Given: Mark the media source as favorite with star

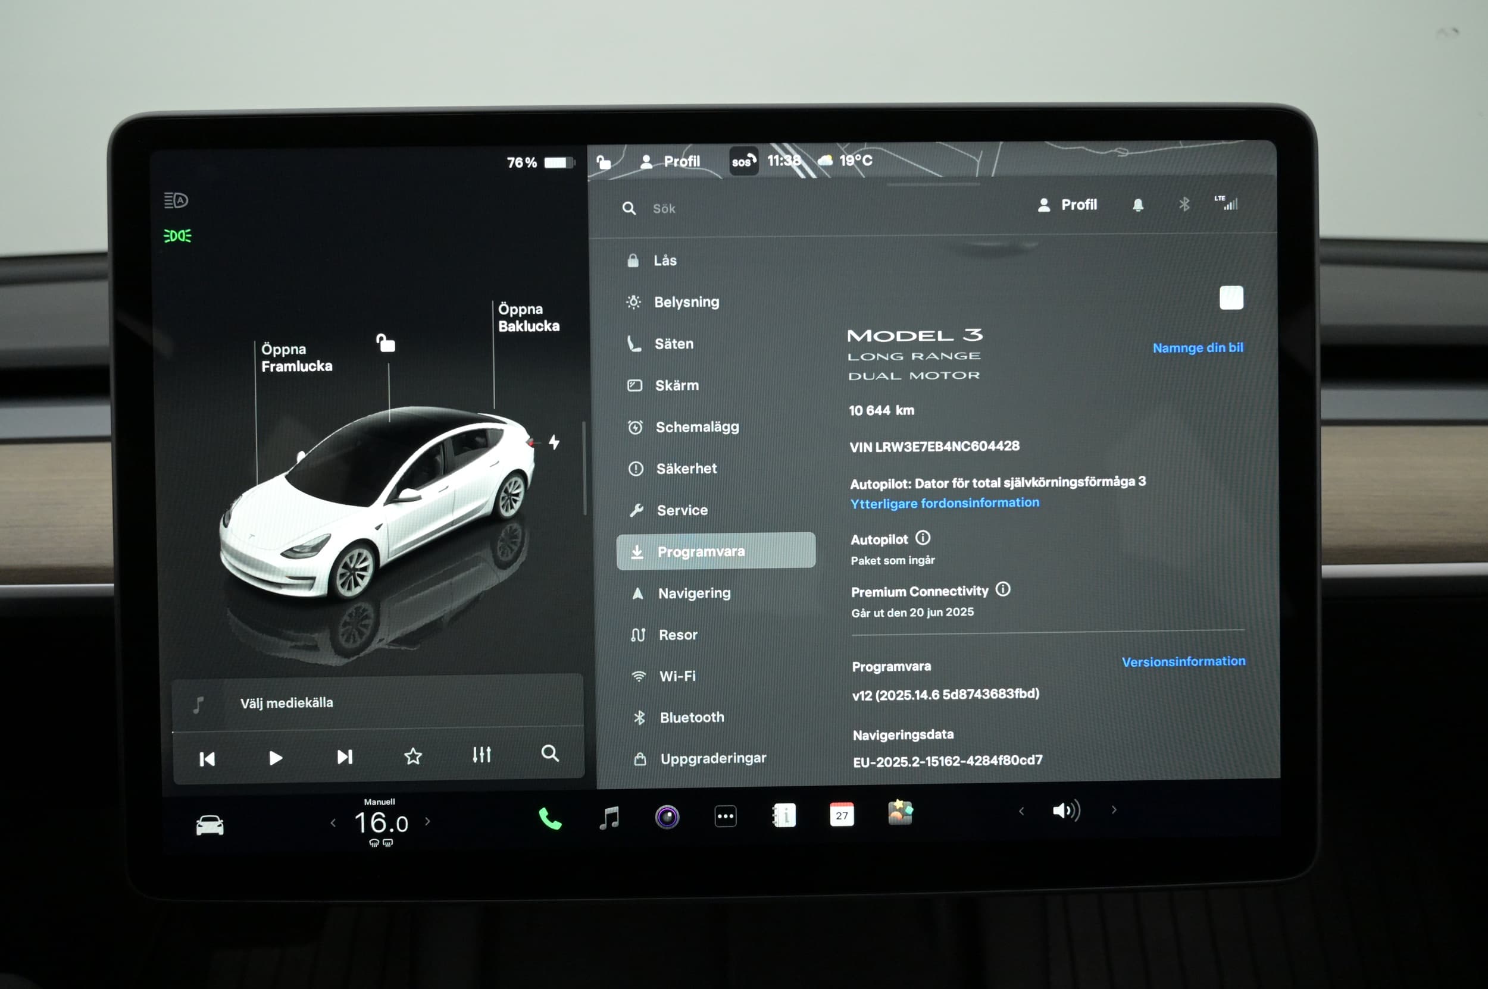Looking at the screenshot, I should click(413, 756).
